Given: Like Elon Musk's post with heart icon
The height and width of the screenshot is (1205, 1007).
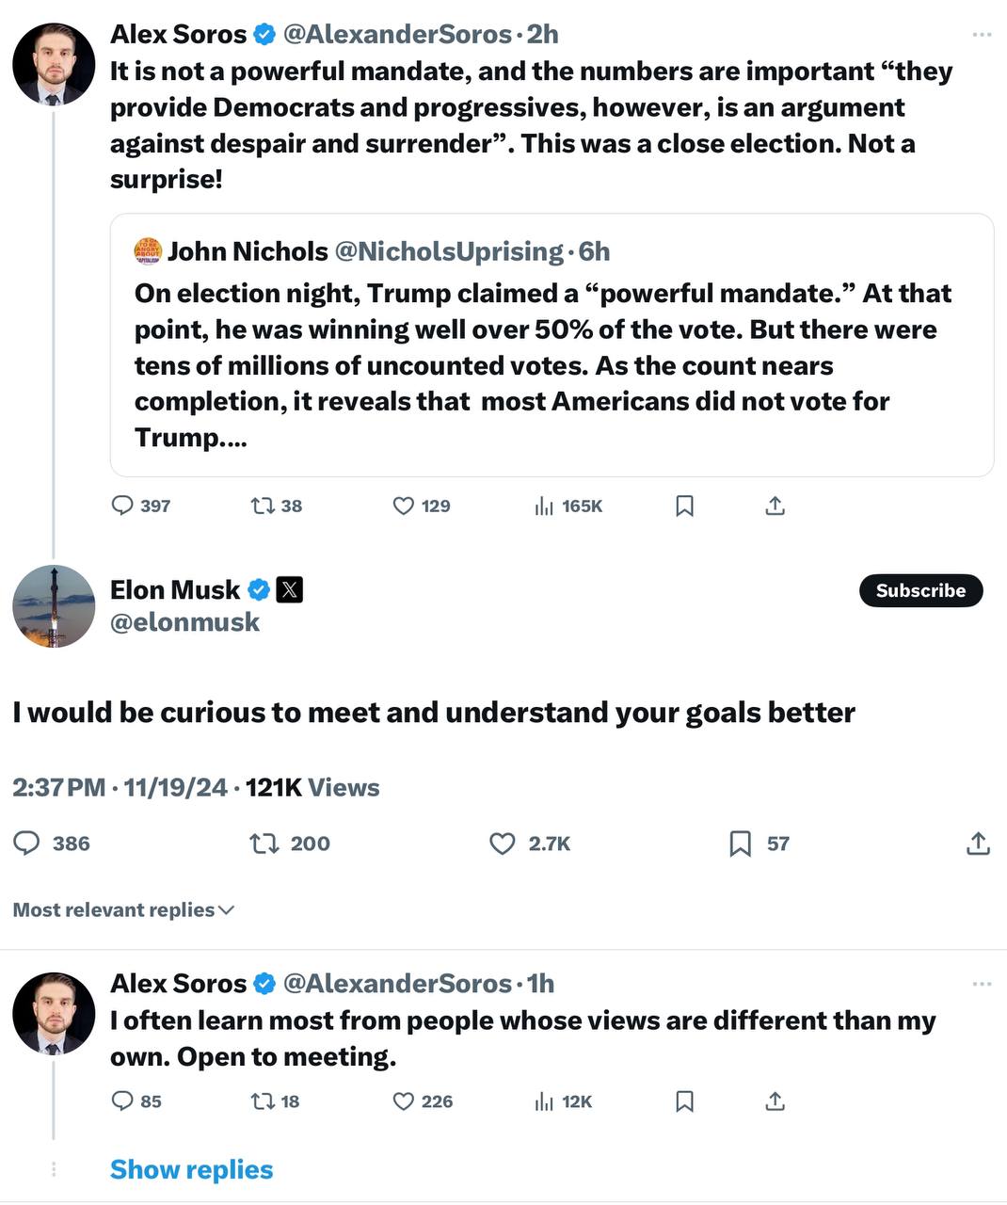Looking at the screenshot, I should (503, 843).
